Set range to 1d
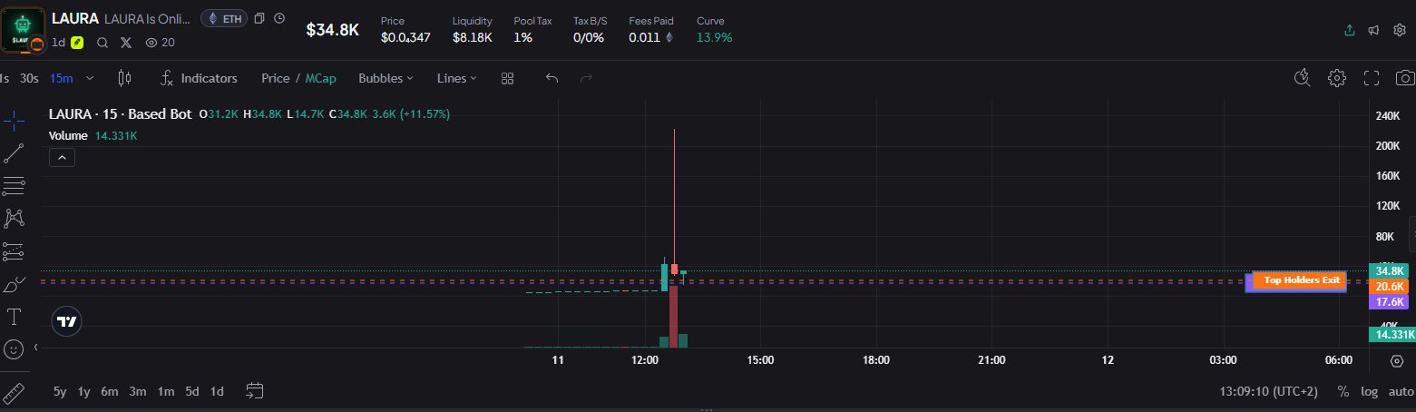Screen dimensions: 1416x412 (x=217, y=392)
